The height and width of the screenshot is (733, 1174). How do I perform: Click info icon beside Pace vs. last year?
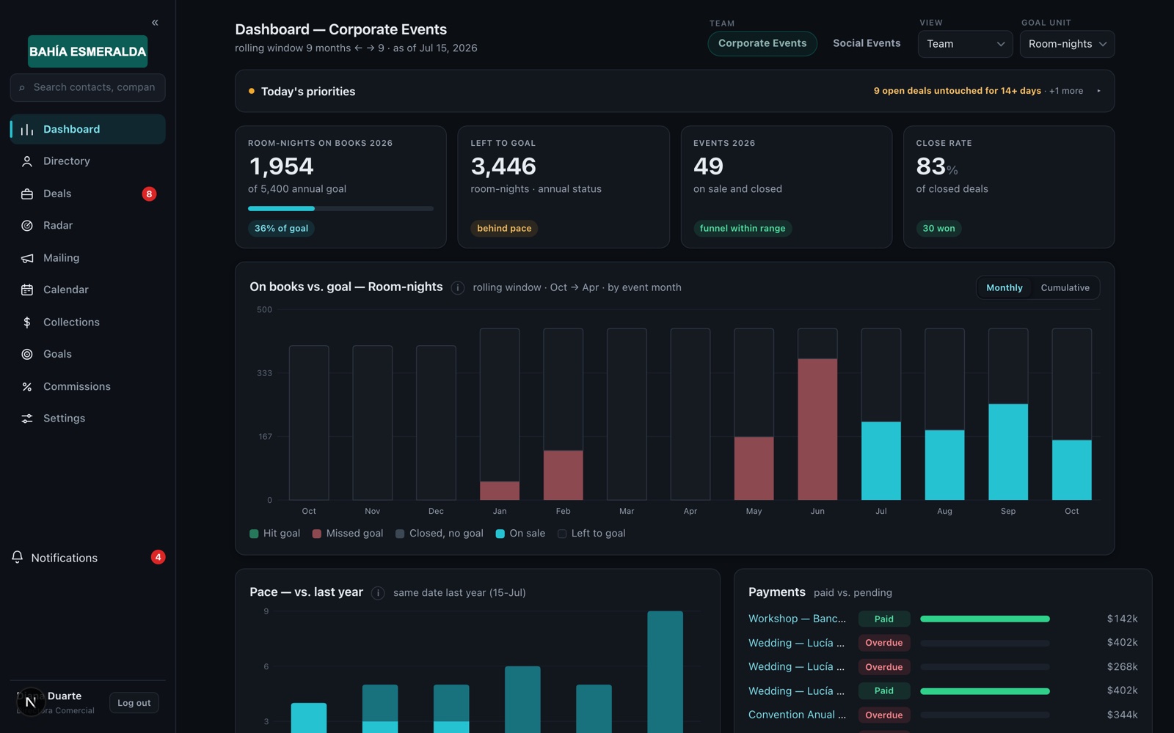tap(378, 593)
